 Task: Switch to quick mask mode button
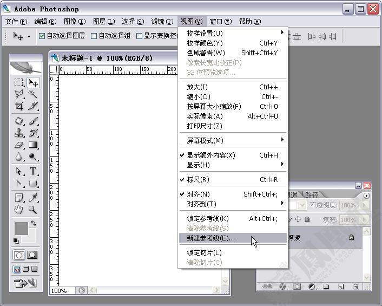click(x=32, y=255)
